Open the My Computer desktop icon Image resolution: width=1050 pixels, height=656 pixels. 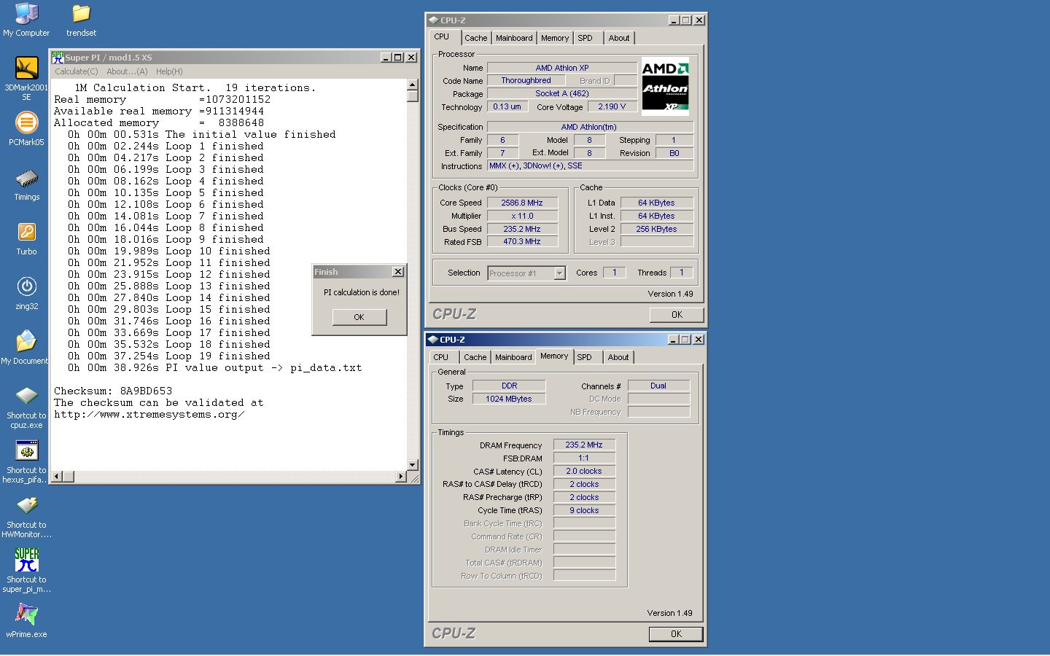coord(26,13)
